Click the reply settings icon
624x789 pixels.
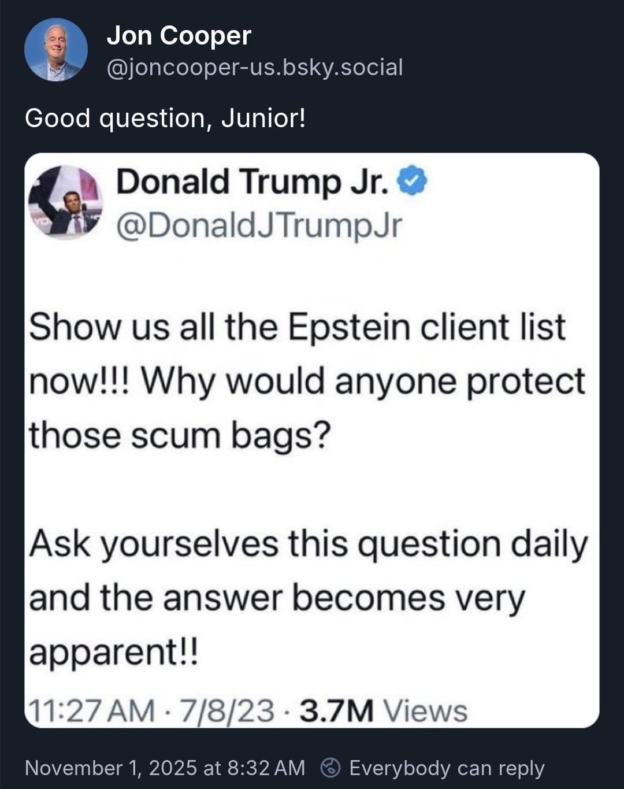(331, 768)
